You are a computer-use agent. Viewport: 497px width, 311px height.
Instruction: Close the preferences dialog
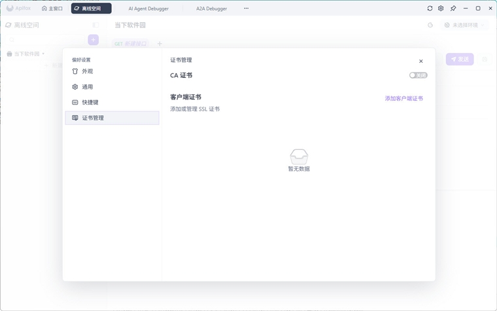[420, 62]
